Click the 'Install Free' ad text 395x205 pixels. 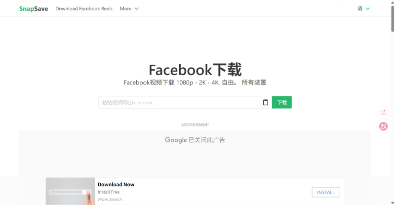(109, 192)
